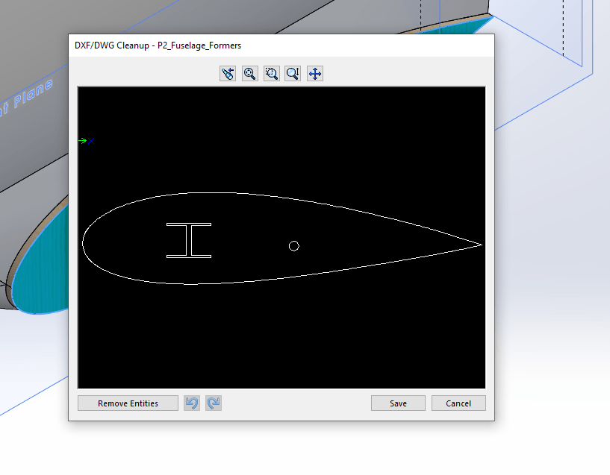The image size is (610, 475).
Task: Click the Redo arrow icon
Action: tap(214, 403)
